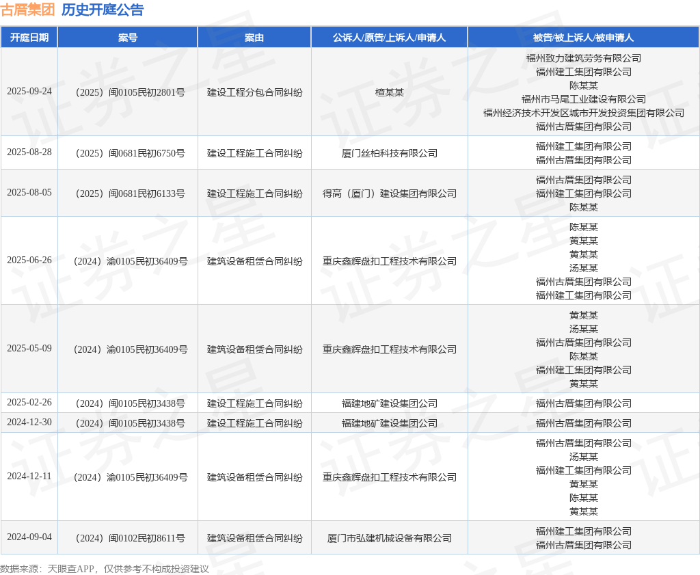
Task: Click plaintiff 檀某某
Action: click(389, 92)
